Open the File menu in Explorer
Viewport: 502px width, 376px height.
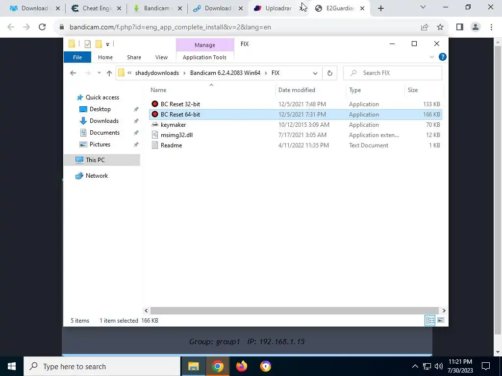click(x=77, y=57)
